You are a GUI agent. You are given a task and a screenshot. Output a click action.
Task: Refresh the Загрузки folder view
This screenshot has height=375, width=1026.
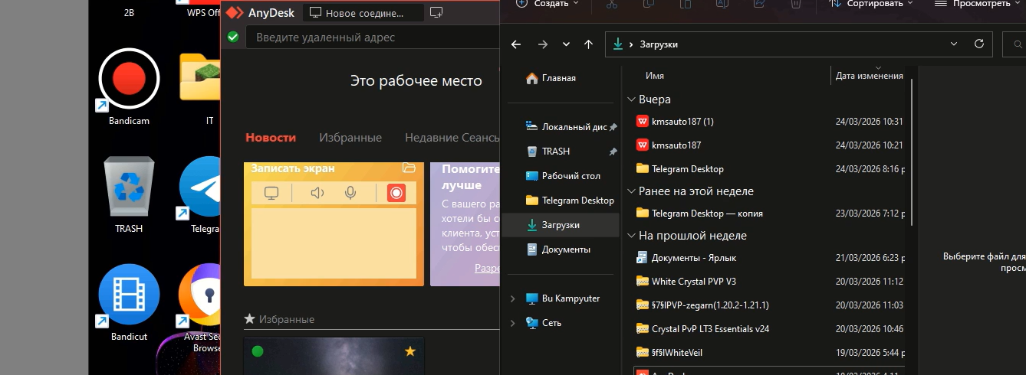coord(978,44)
